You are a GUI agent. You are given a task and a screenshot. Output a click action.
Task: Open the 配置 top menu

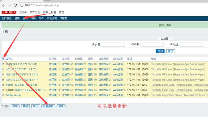tap(53, 12)
